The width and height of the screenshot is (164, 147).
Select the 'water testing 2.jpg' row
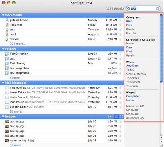click(x=62, y=141)
